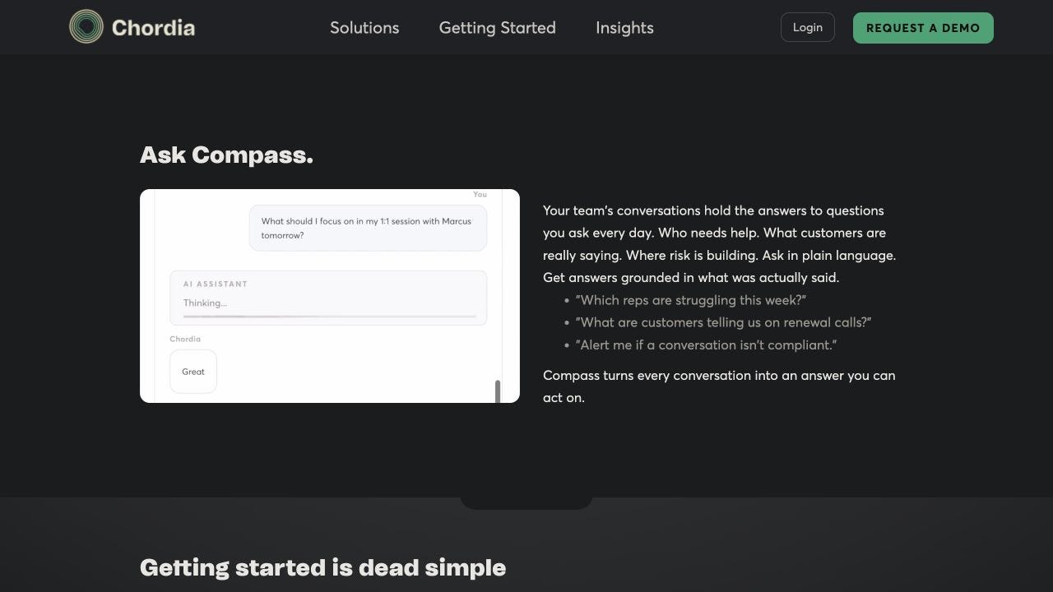Click the AI Assistant 'Thinking...' response box

click(x=328, y=298)
